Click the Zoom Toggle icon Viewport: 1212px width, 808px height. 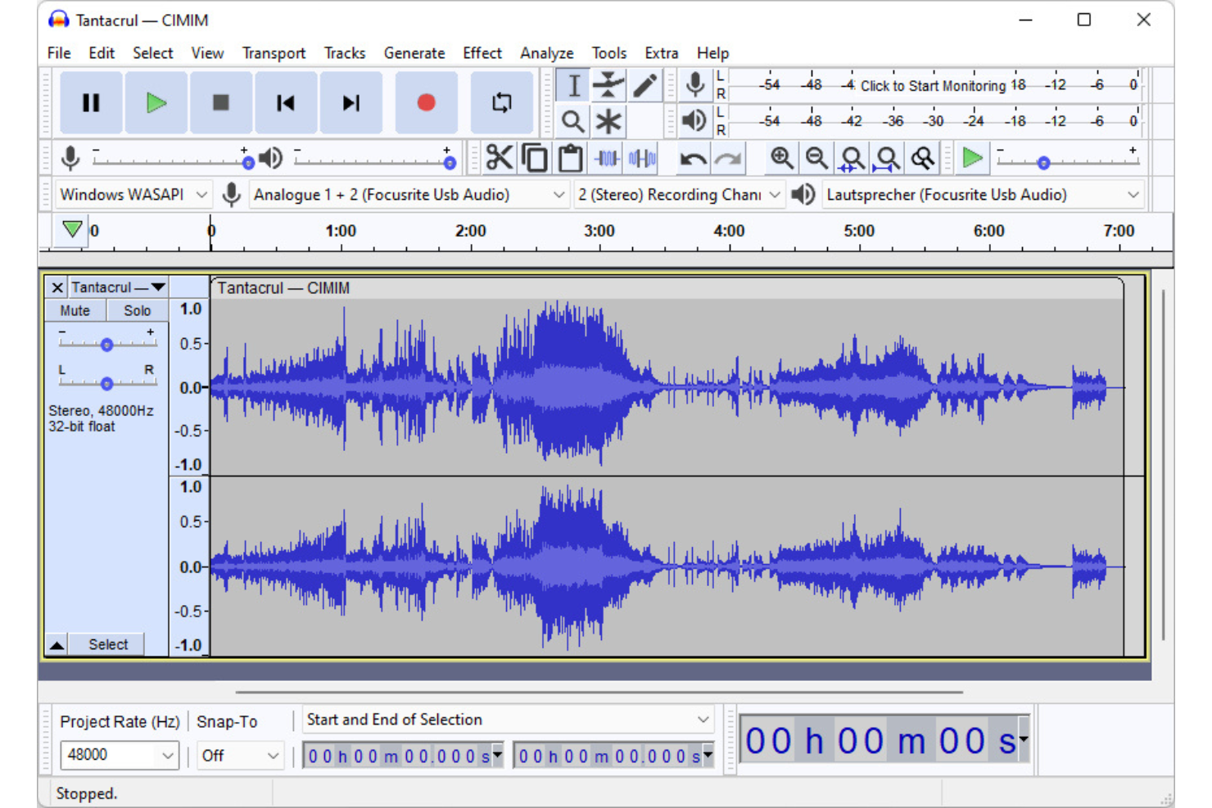pos(923,157)
